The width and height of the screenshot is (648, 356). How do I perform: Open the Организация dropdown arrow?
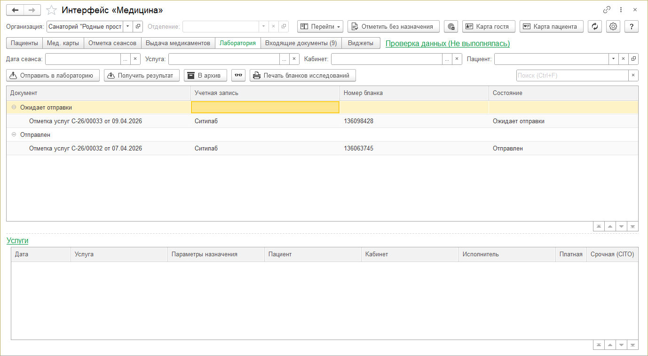[x=127, y=27]
